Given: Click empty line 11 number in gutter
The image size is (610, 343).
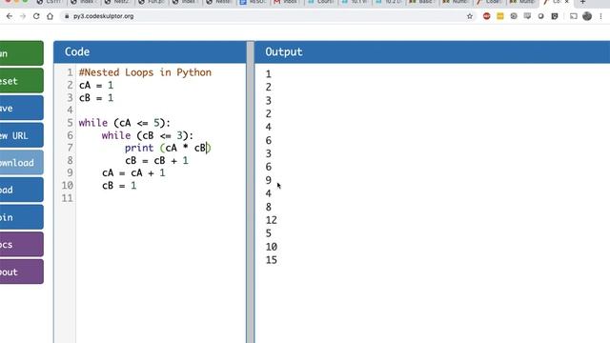Looking at the screenshot, I should pyautogui.click(x=68, y=198).
